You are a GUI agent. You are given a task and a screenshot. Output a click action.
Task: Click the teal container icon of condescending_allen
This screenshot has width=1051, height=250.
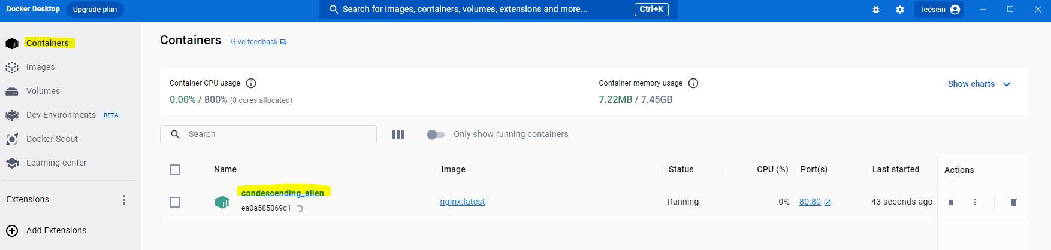[222, 202]
